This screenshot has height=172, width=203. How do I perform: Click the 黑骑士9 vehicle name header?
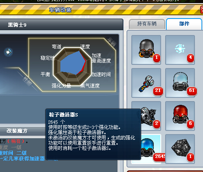point(17,25)
